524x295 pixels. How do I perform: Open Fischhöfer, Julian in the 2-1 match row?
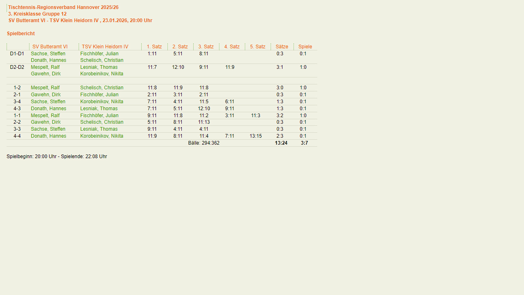(99, 95)
